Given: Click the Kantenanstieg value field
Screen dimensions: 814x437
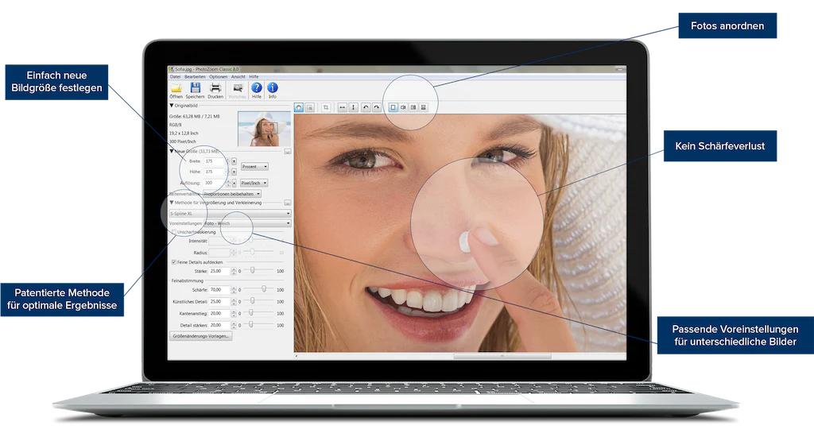Looking at the screenshot, I should [x=219, y=314].
